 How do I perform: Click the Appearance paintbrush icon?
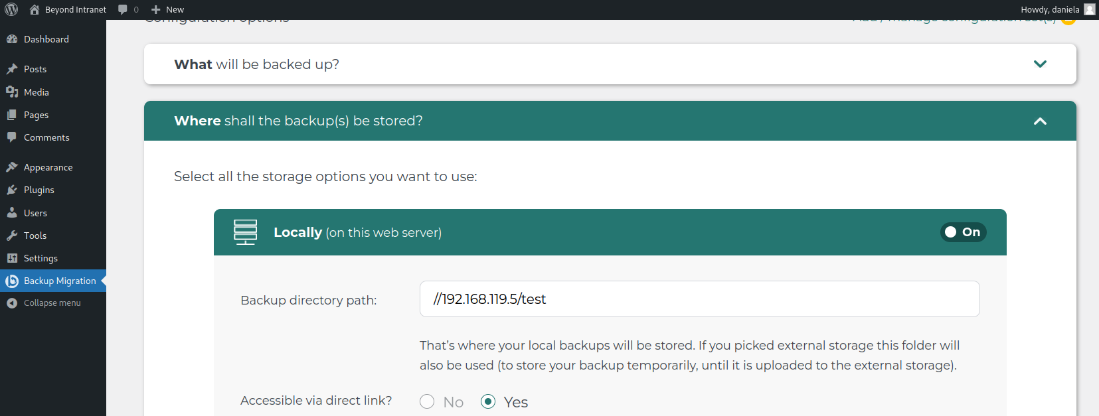(12, 167)
